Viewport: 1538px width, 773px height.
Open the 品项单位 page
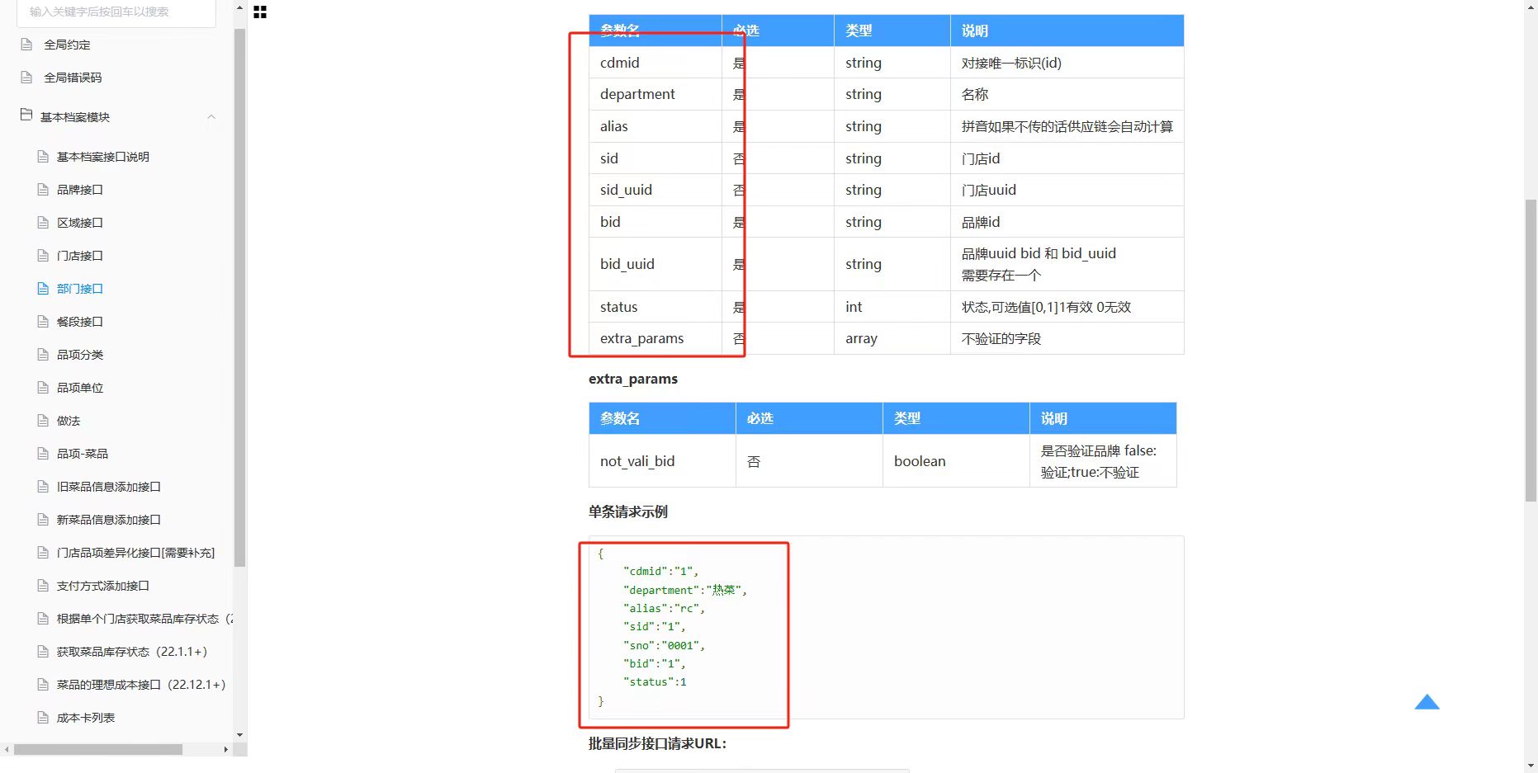pos(80,388)
